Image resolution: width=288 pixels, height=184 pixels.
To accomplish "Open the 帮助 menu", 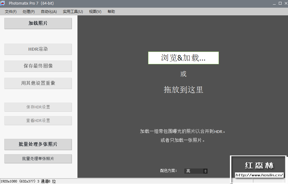I will coord(111,12).
